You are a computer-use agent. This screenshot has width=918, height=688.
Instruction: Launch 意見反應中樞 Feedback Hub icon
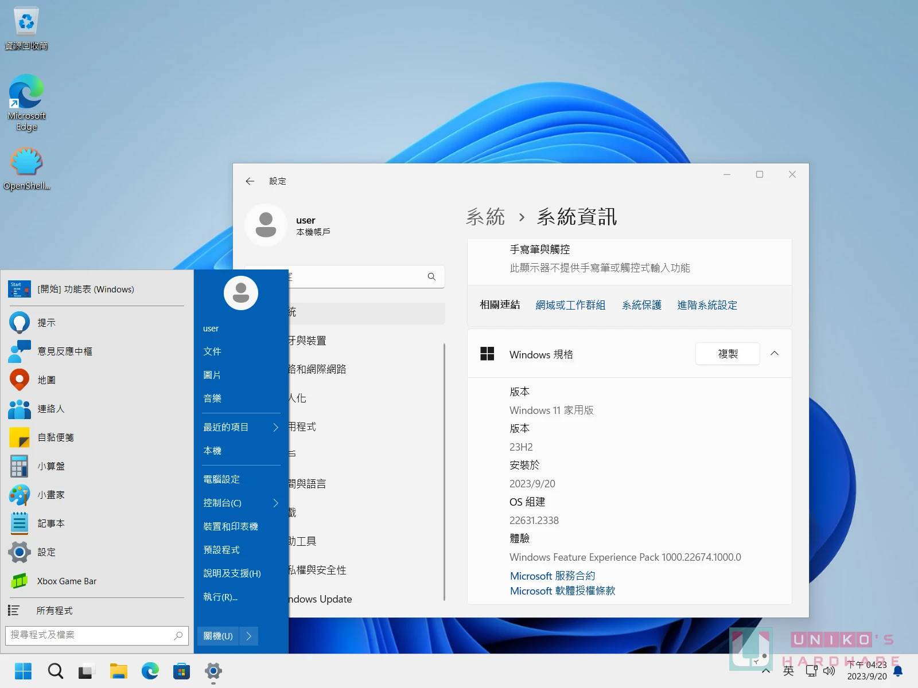coord(20,351)
